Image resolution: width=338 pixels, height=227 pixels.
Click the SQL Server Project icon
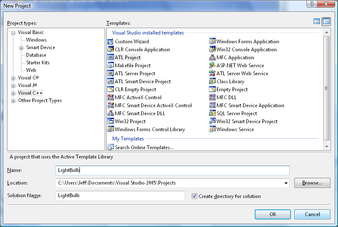point(212,113)
